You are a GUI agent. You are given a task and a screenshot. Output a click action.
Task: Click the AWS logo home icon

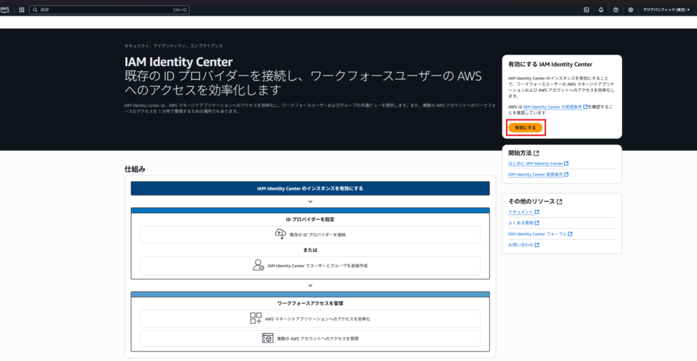click(5, 10)
